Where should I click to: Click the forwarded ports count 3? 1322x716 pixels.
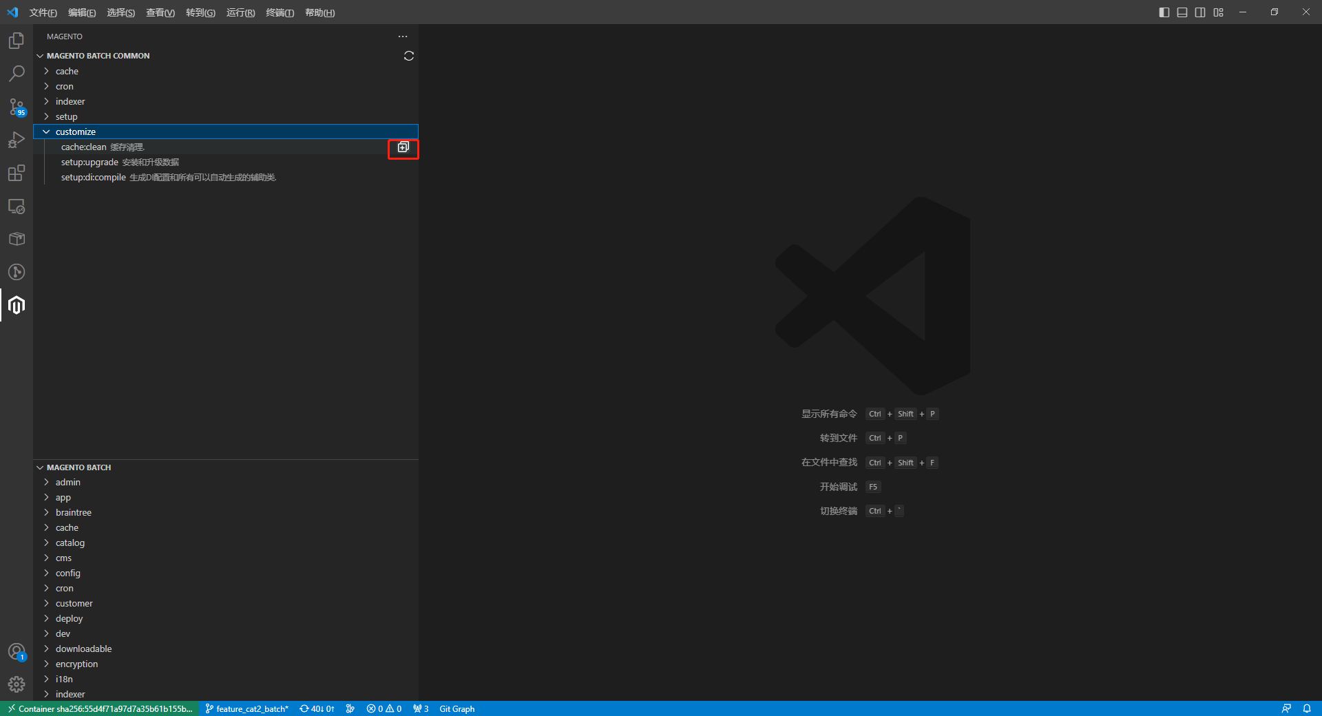[421, 708]
